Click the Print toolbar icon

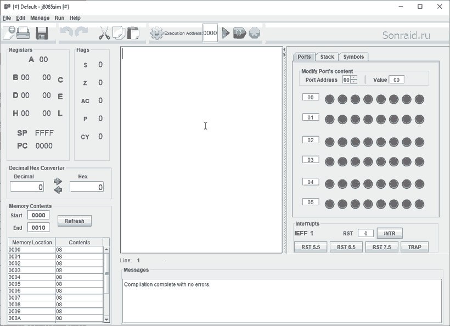[x=23, y=33]
